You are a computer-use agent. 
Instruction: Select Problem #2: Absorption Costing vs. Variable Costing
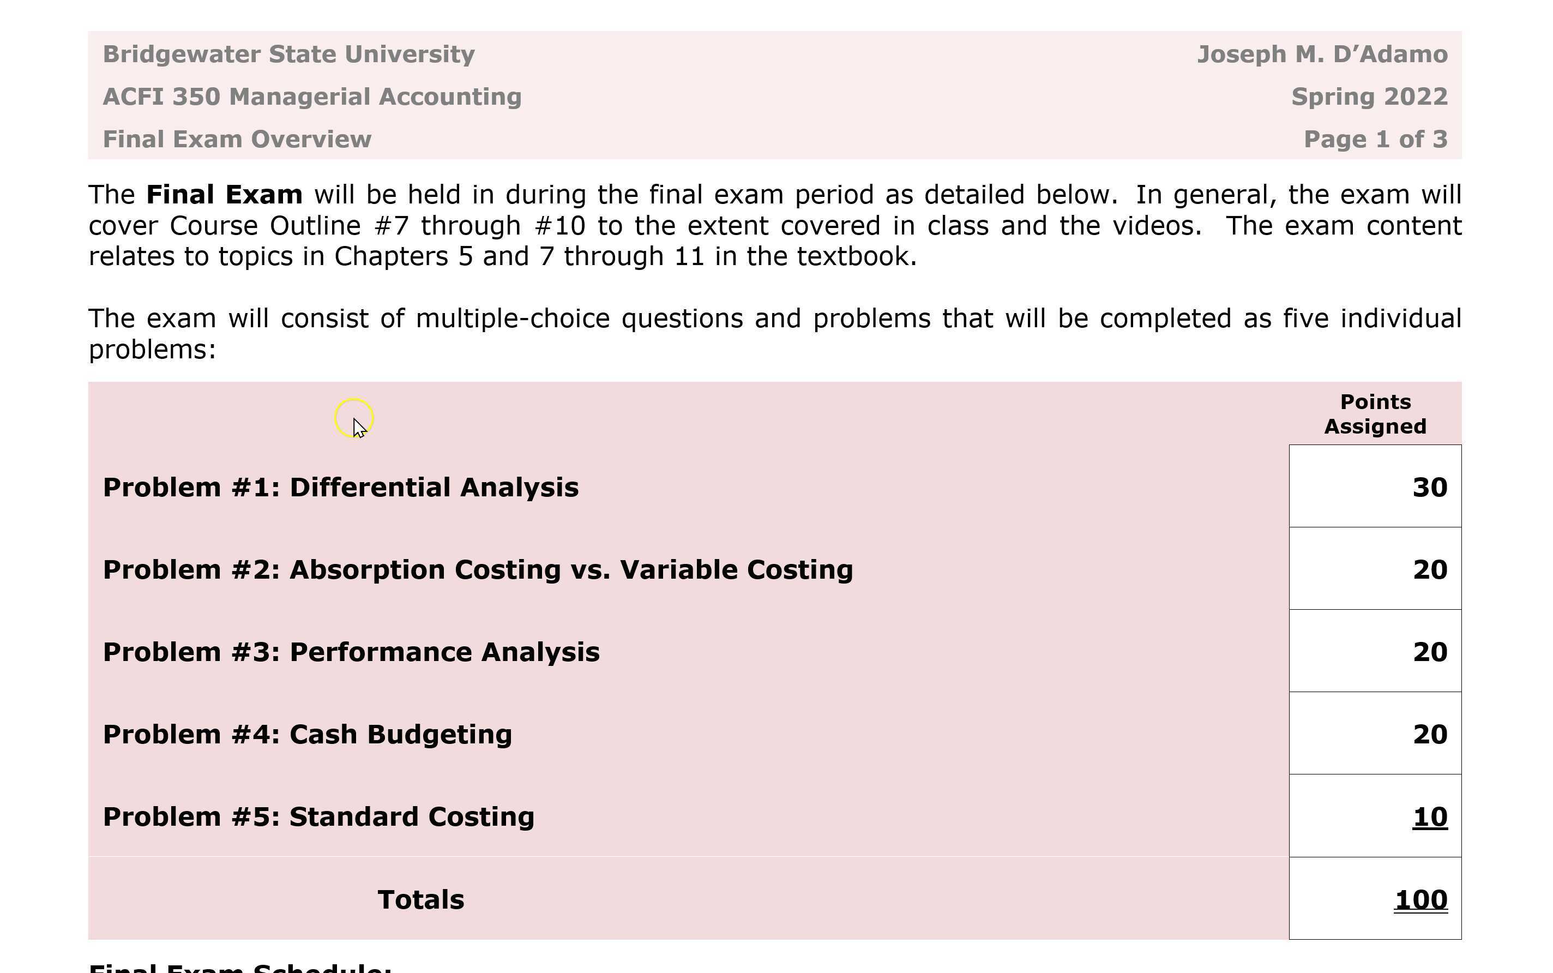point(477,569)
